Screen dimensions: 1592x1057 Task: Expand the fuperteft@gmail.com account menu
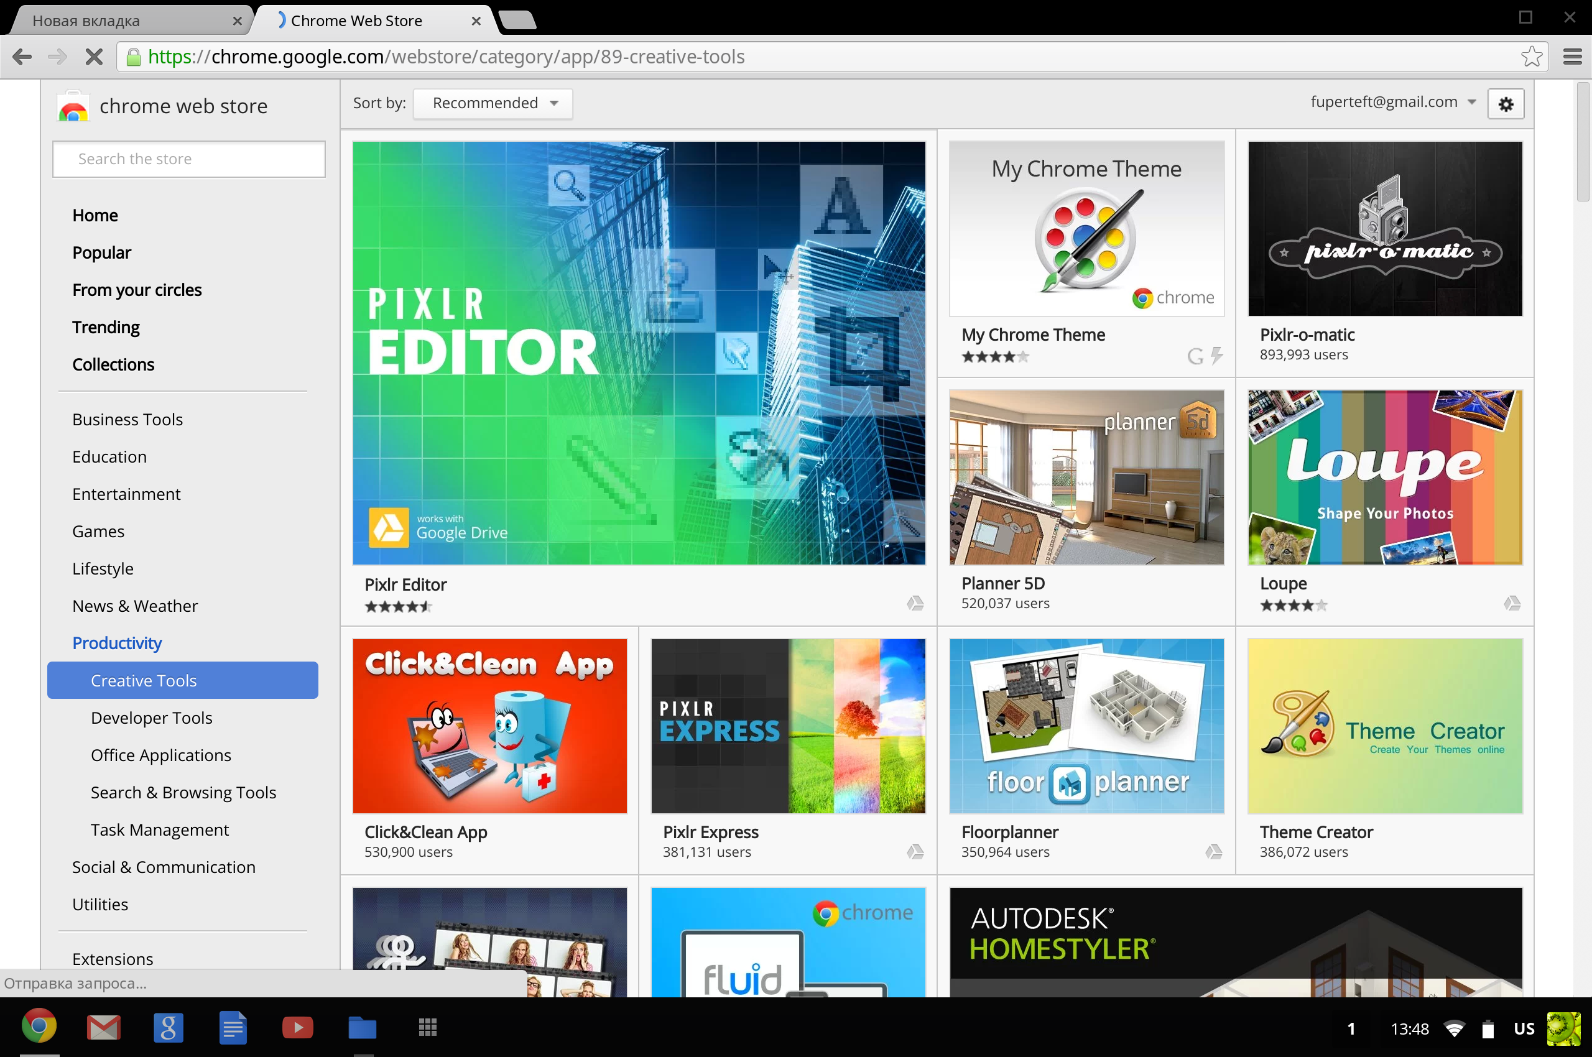tap(1392, 102)
